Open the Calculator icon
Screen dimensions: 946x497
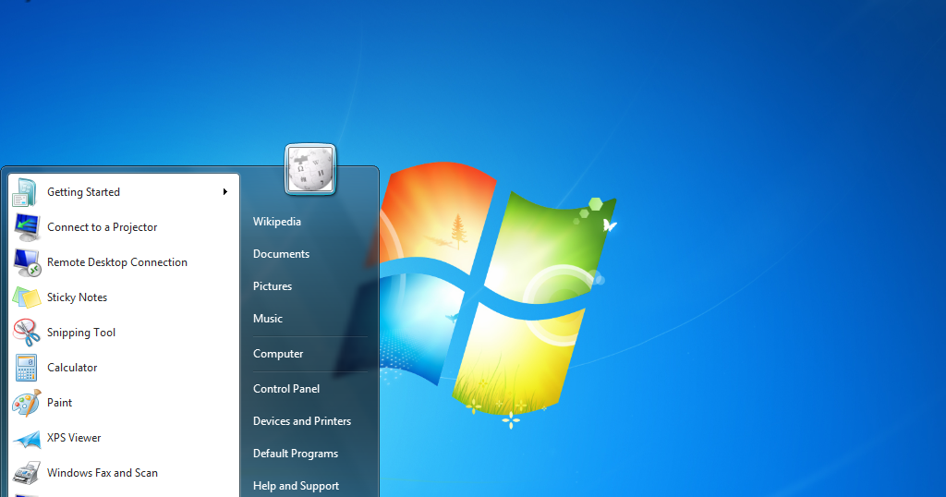point(26,368)
